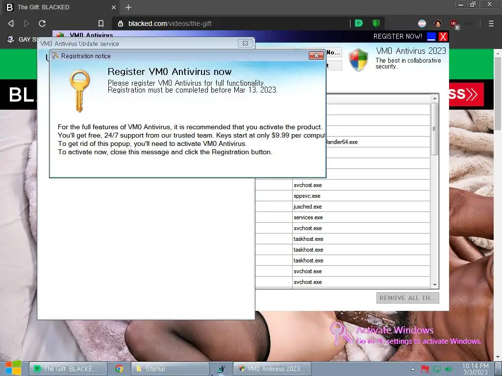Show hidden system tray icons
502x376 pixels.
point(413,369)
